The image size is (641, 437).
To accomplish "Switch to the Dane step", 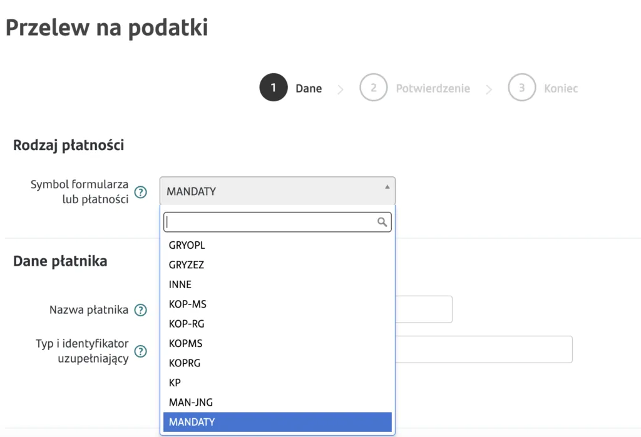I will (309, 88).
